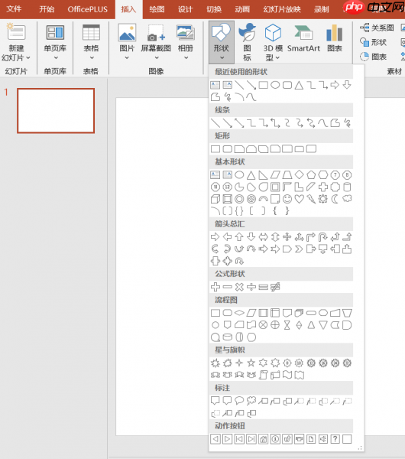The width and height of the screenshot is (405, 459).
Task: Pick the triangle in 最近使用的形状
Action: tap(299, 85)
